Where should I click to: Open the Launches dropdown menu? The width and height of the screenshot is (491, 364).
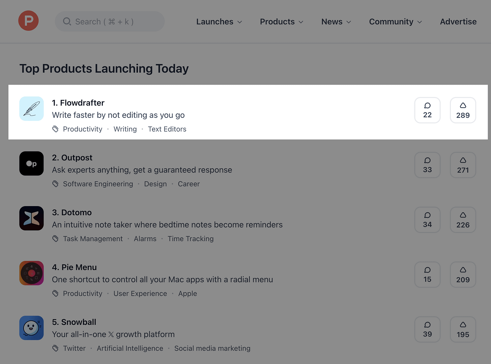[x=219, y=22]
